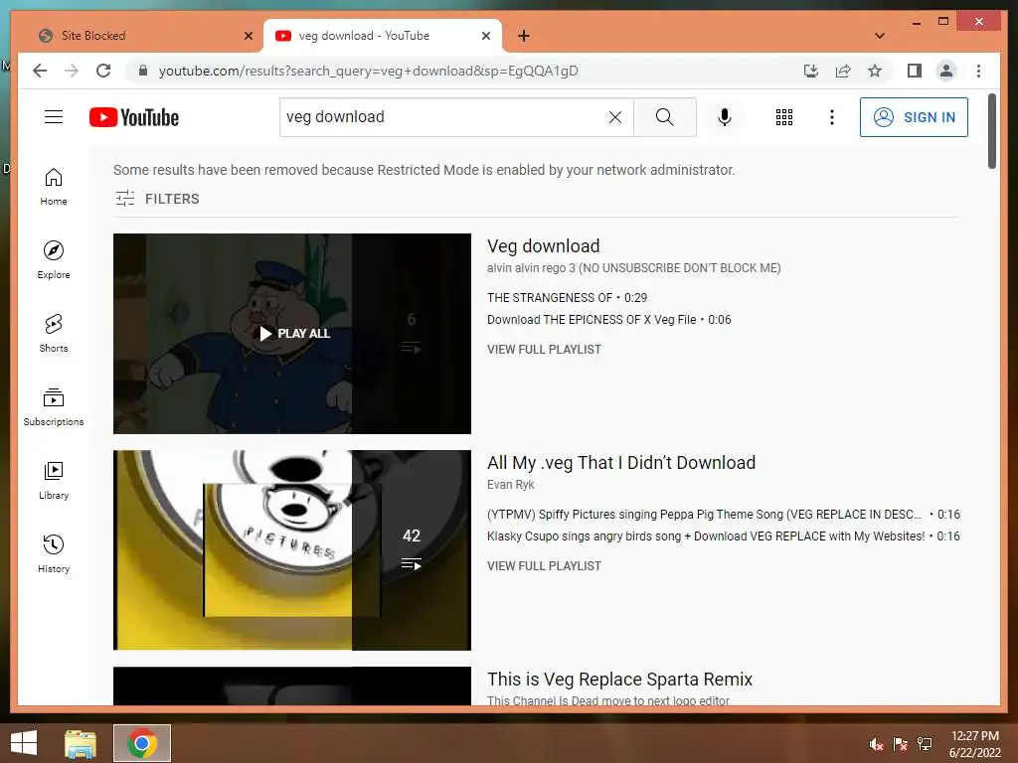Open Shorts in sidebar
Screen dimensions: 1018x763
(54, 334)
